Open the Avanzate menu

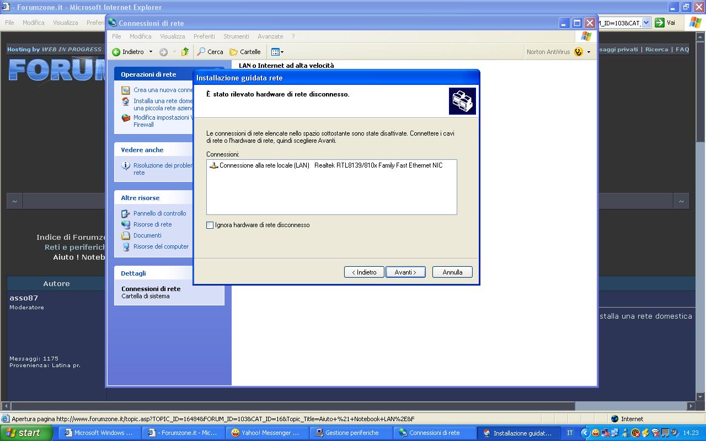pyautogui.click(x=270, y=36)
